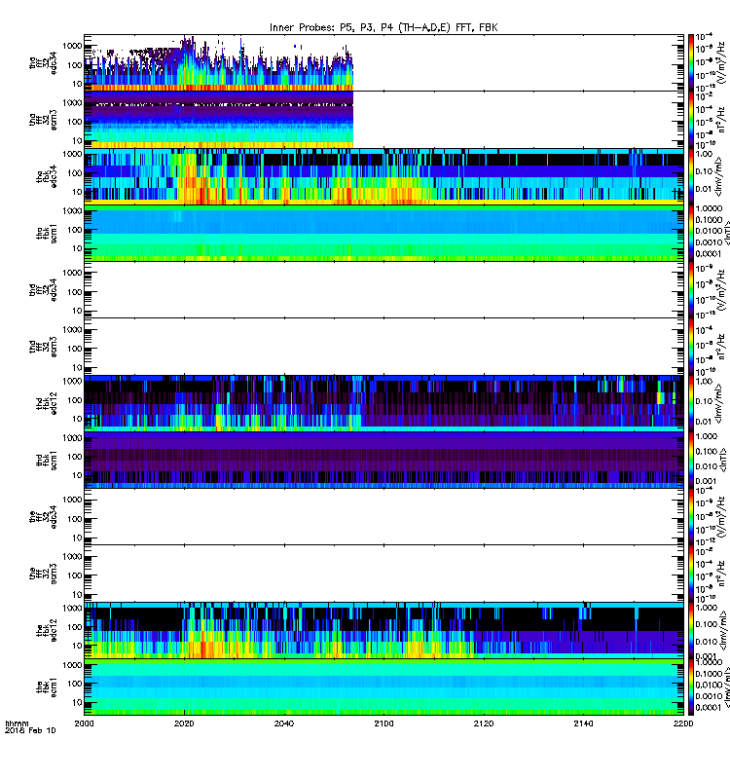Click the empty thd fff scm3 panel

pyautogui.click(x=383, y=347)
